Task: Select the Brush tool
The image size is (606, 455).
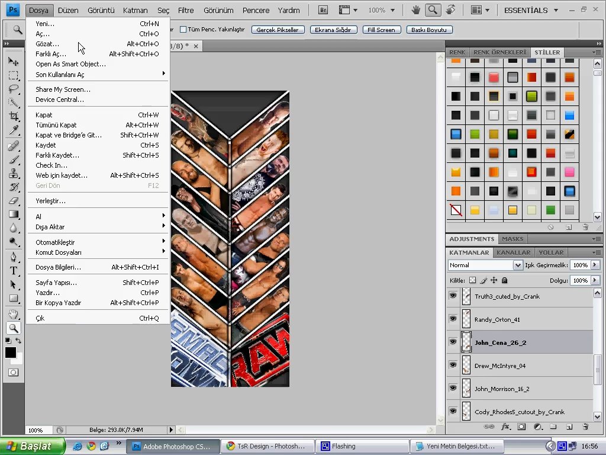Action: [14, 159]
